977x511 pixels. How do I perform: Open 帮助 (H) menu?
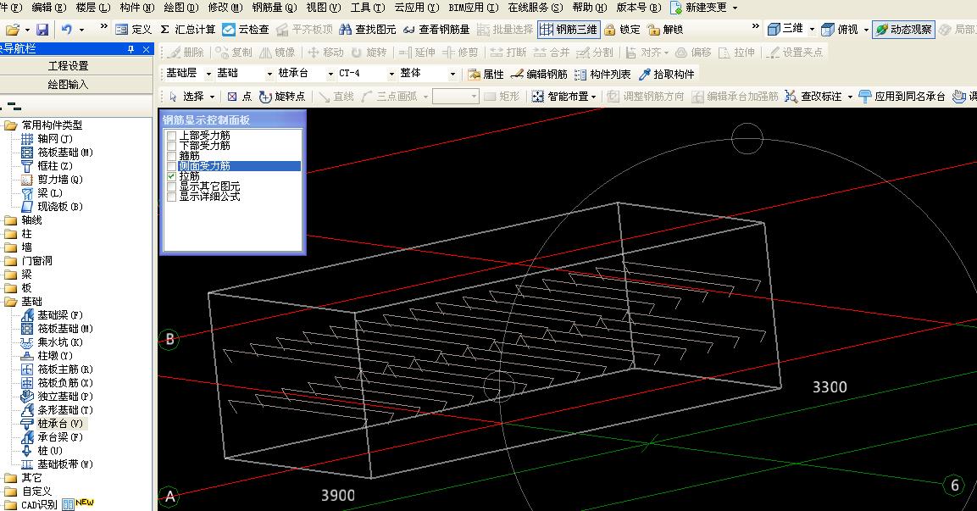pyautogui.click(x=590, y=8)
